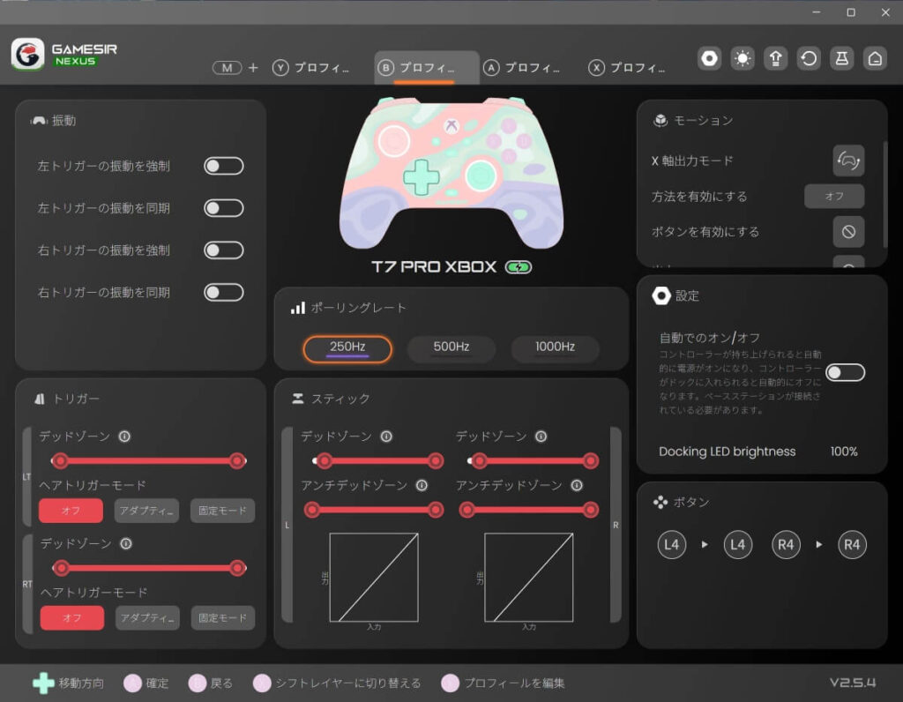Click info icon for left stick デッドゾーン
Image resolution: width=903 pixels, height=702 pixels.
point(386,437)
